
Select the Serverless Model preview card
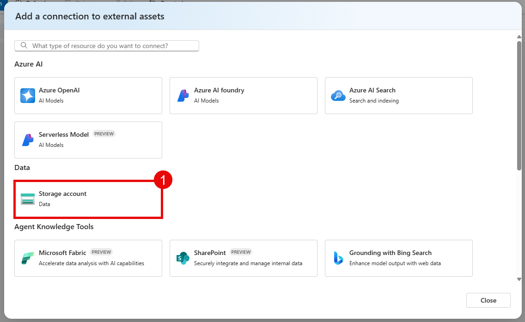coord(88,140)
